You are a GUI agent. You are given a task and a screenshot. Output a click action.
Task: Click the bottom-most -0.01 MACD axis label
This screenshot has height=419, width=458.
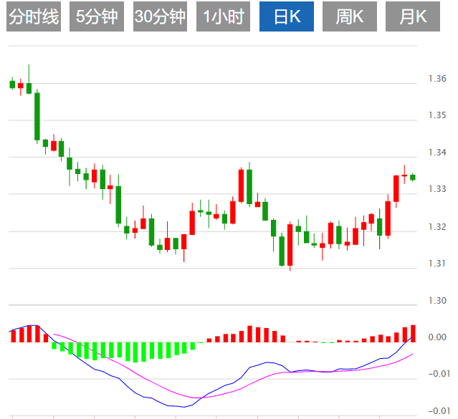coord(436,410)
